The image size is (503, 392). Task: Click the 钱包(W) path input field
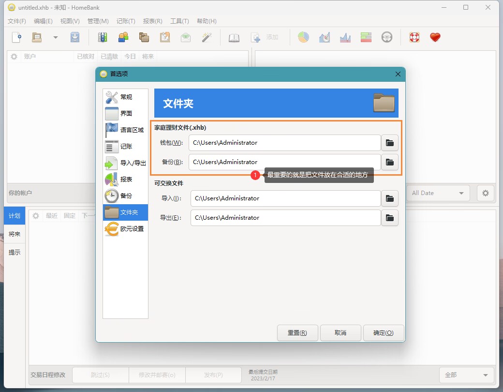coord(284,143)
